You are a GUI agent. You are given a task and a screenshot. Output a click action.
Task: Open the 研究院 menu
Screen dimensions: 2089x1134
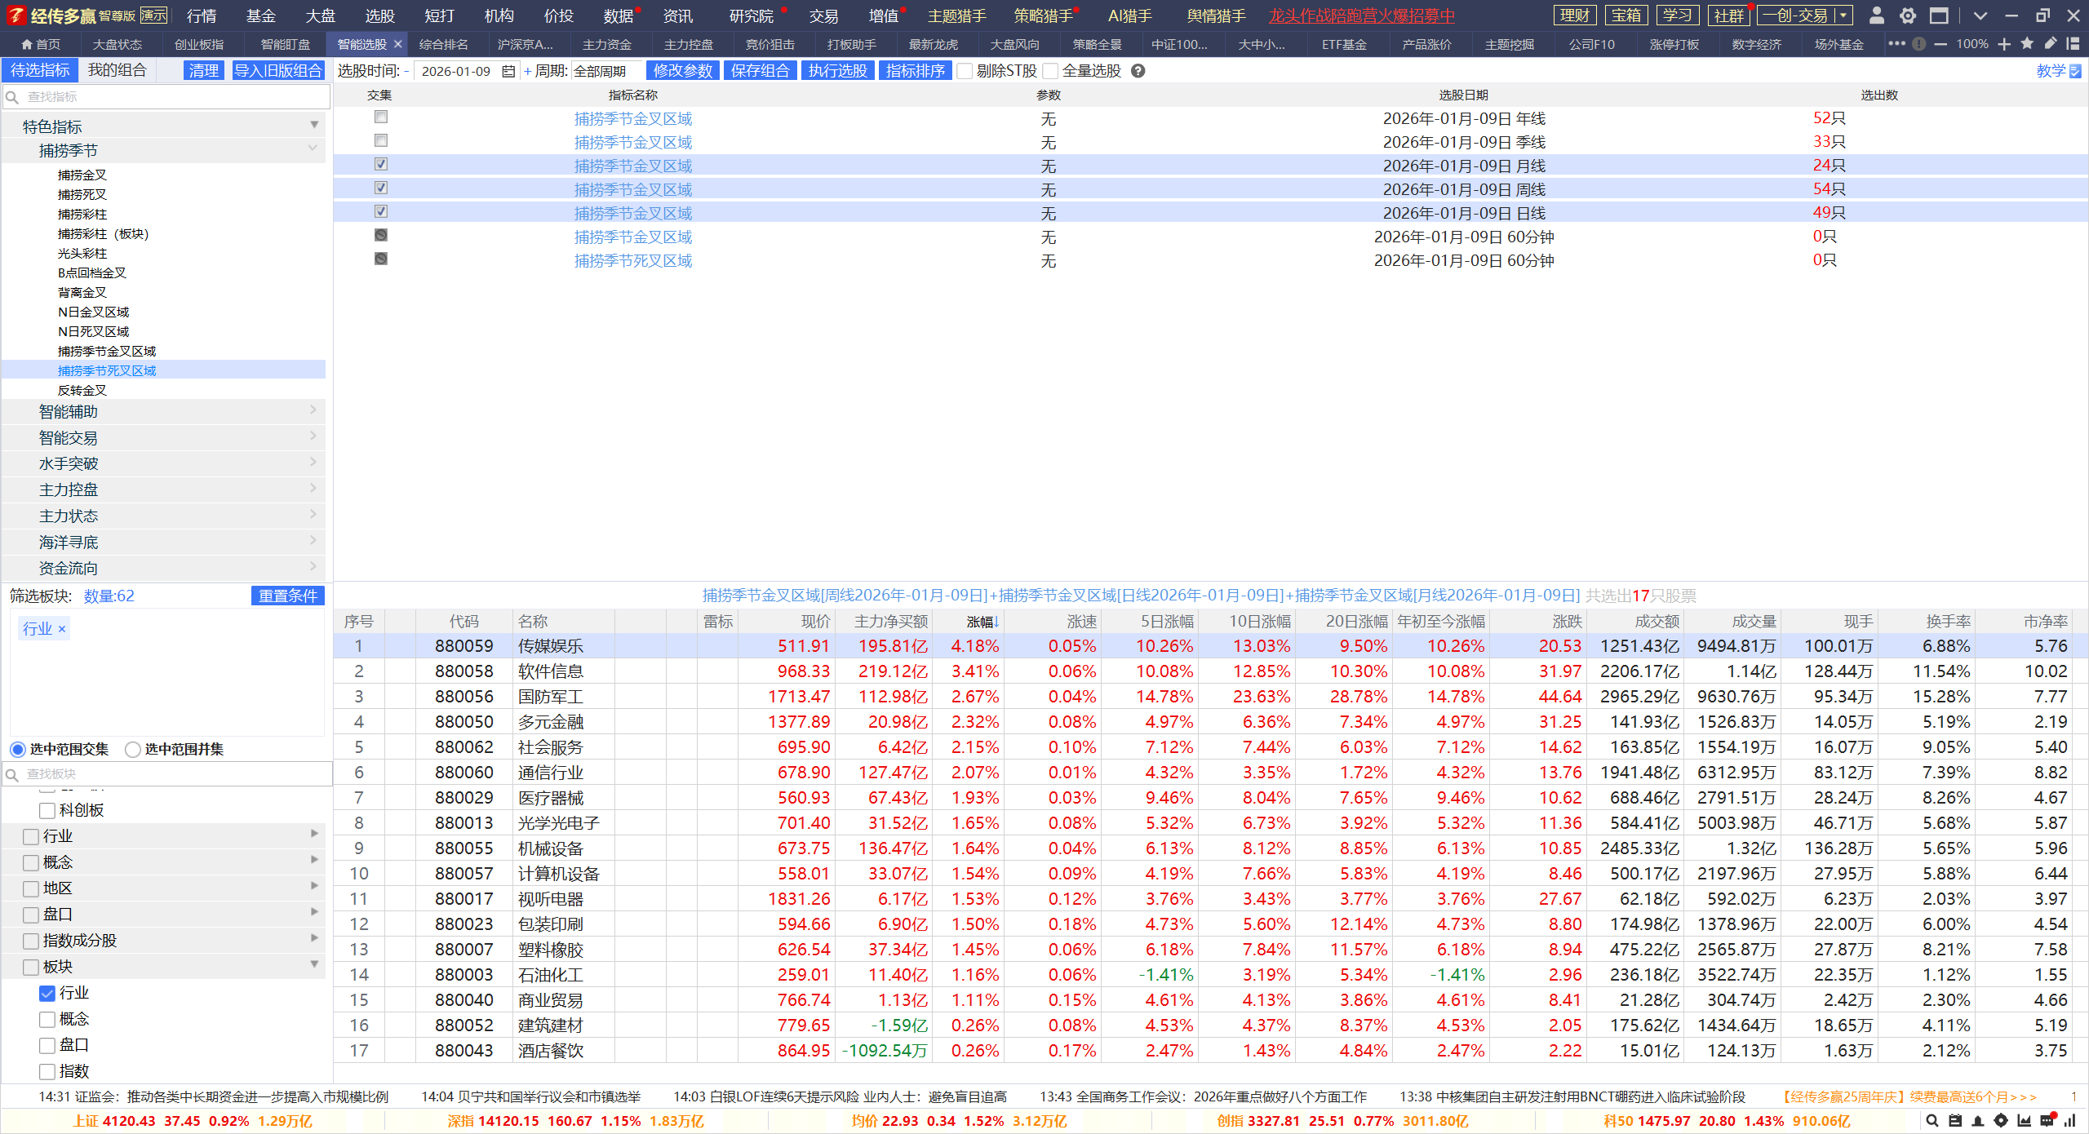751,16
